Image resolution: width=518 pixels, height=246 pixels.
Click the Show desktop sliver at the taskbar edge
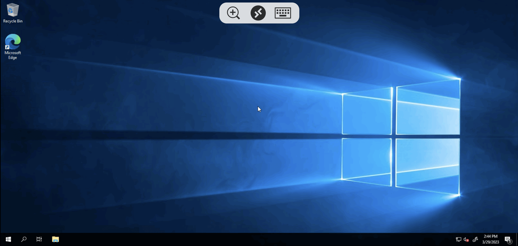517,240
